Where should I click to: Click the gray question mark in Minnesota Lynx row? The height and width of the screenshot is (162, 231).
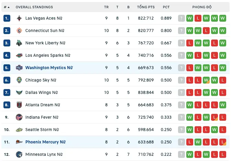181,154
